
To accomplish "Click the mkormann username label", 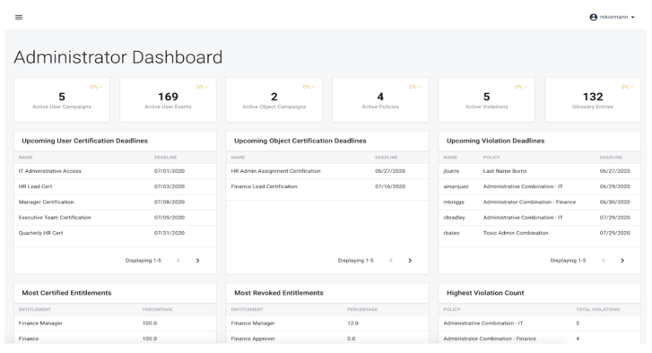I will (613, 17).
